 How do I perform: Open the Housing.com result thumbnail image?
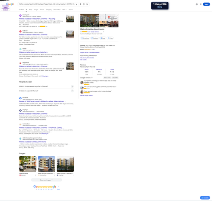click(70, 18)
